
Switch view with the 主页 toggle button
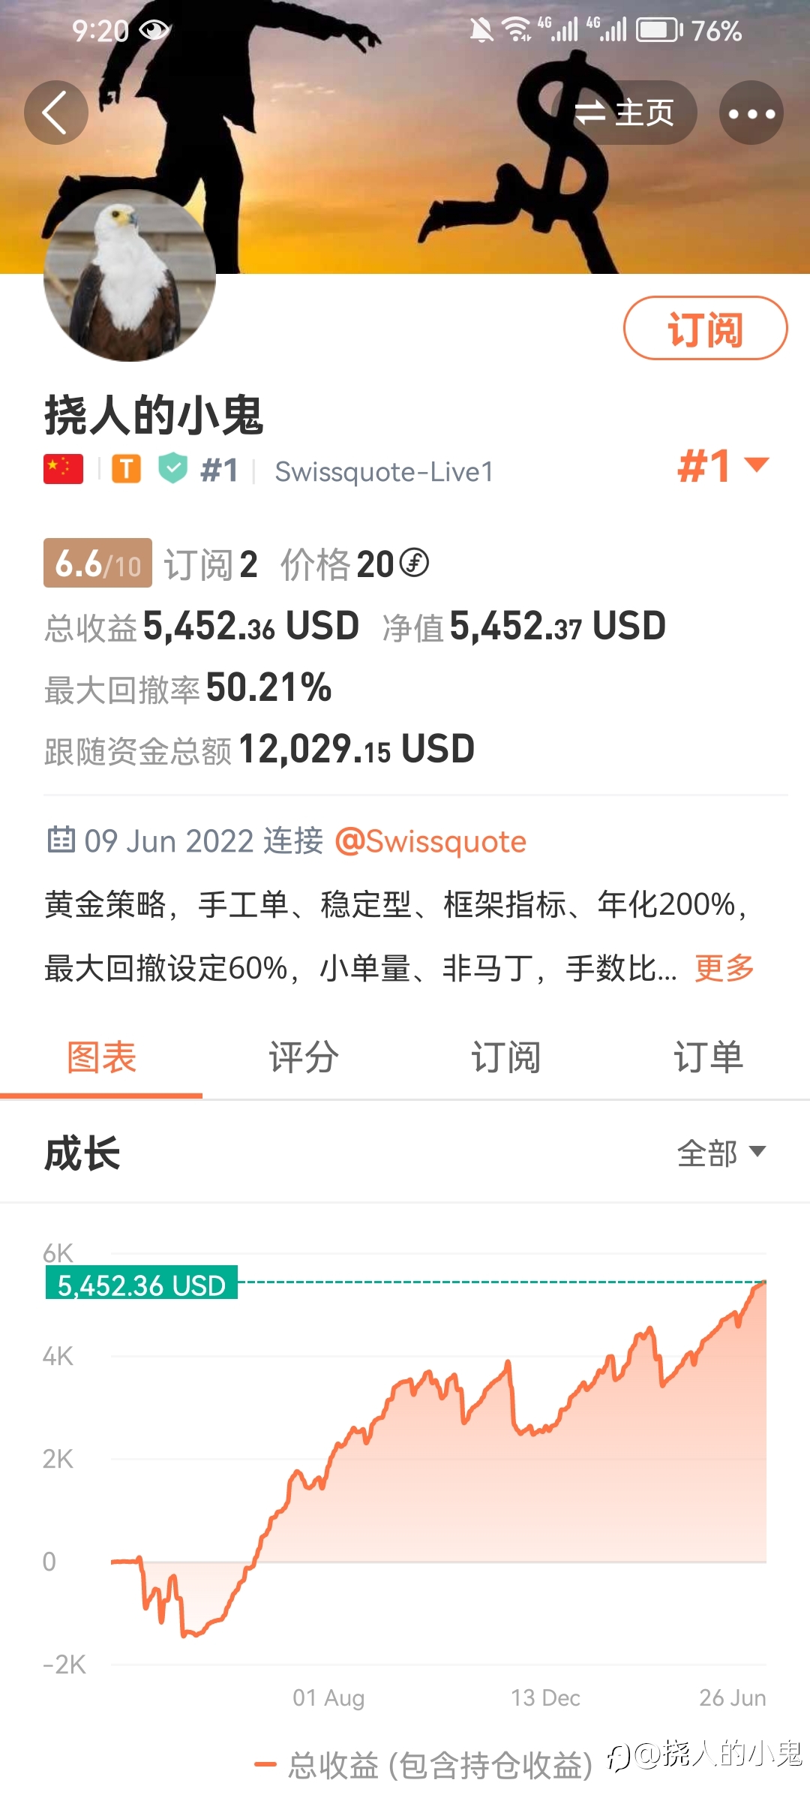pos(625,113)
